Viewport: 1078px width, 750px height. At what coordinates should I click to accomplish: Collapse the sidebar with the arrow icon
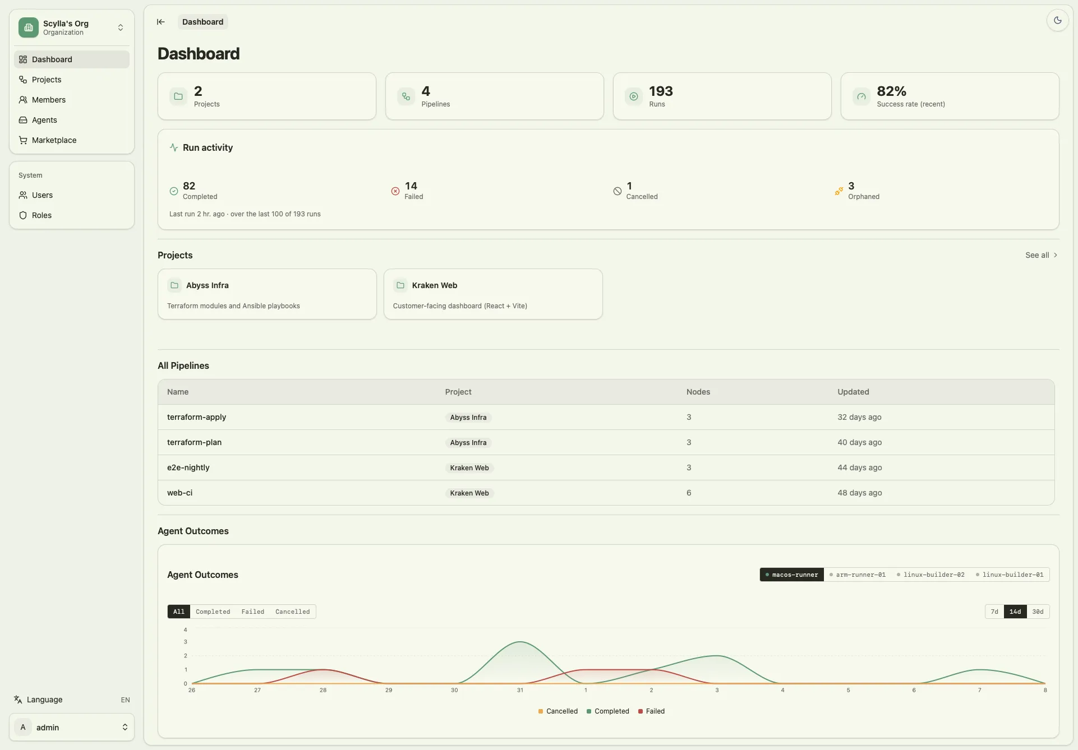click(x=161, y=22)
